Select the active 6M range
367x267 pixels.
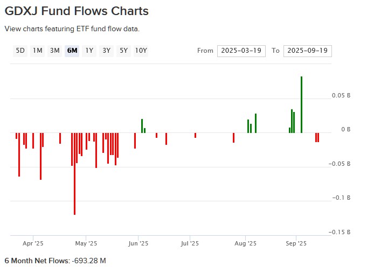(72, 51)
